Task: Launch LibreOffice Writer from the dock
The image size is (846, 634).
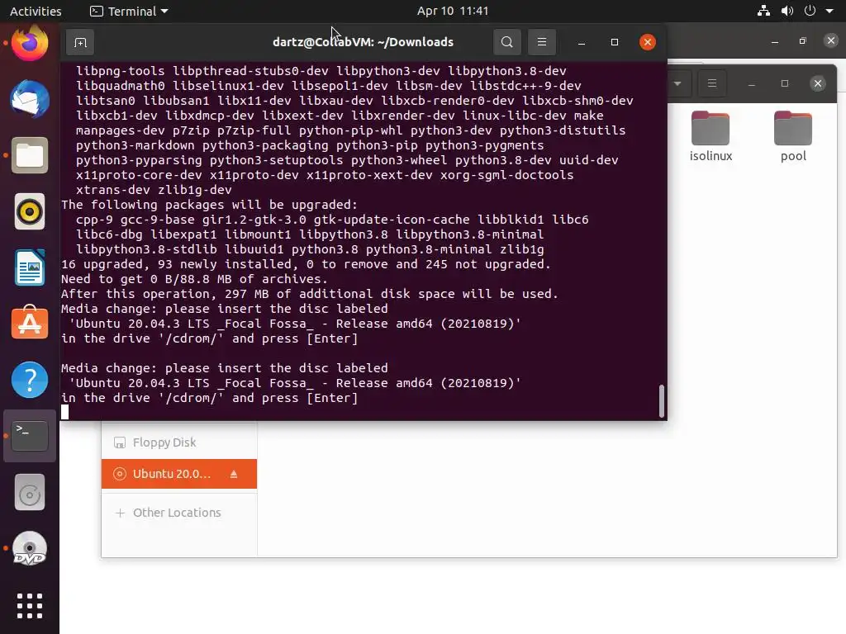Action: pos(30,267)
